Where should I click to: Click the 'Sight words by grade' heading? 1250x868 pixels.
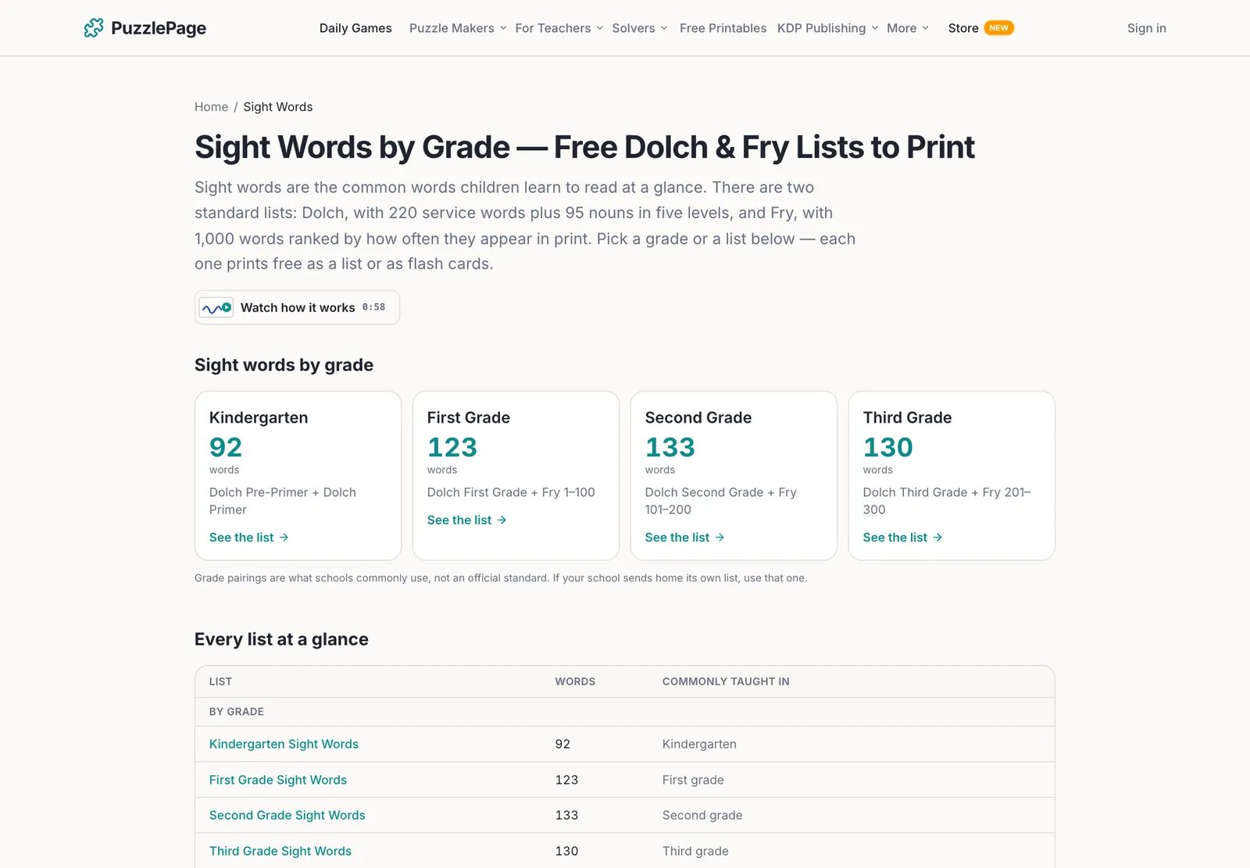click(284, 365)
